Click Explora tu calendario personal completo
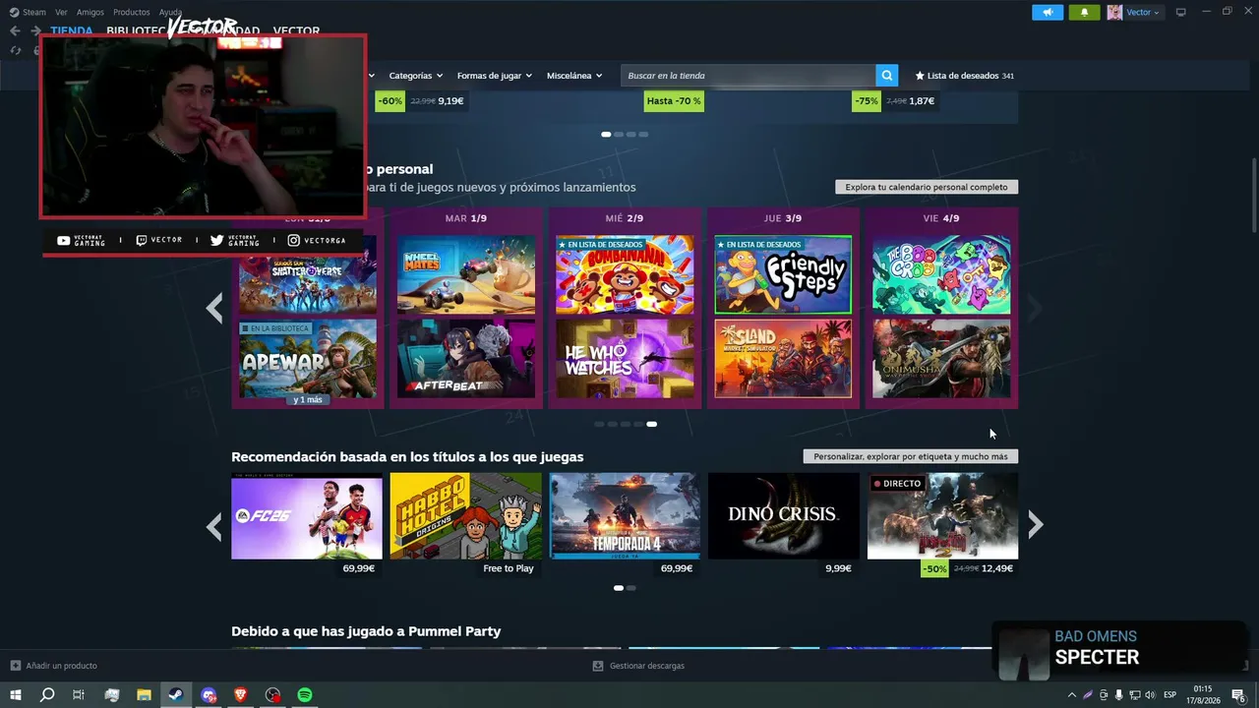This screenshot has width=1259, height=708. [927, 187]
